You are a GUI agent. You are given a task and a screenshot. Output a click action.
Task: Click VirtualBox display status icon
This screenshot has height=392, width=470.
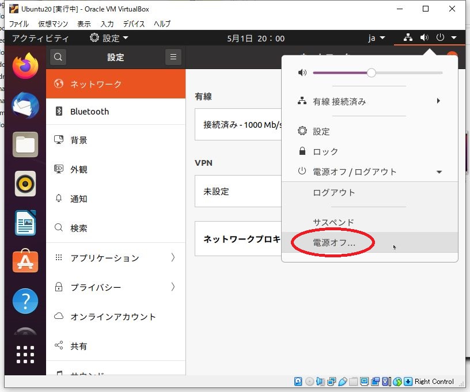coord(364,381)
